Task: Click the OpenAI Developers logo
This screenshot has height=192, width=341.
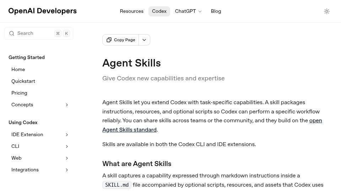Action: click(x=42, y=11)
